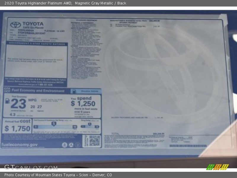Click the photo title 2020 Toyota Highlander Platinum AWD
The height and width of the screenshot is (178, 237).
point(38,3)
